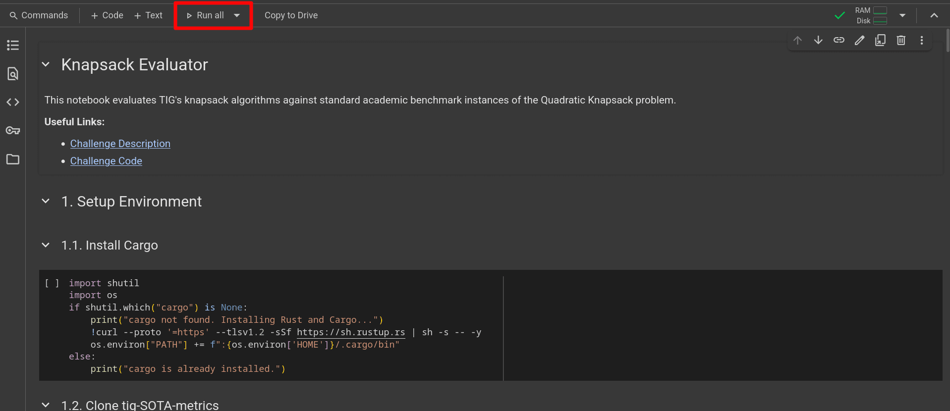This screenshot has height=411, width=950.
Task: Open the Run all dropdown arrow
Action: pyautogui.click(x=237, y=15)
